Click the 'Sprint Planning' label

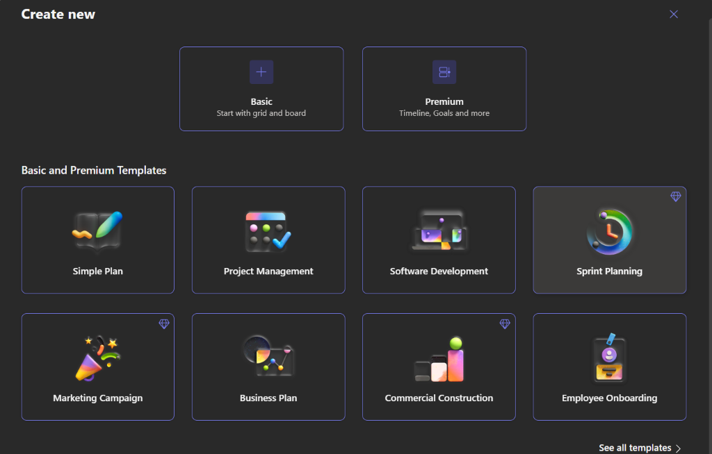point(609,271)
